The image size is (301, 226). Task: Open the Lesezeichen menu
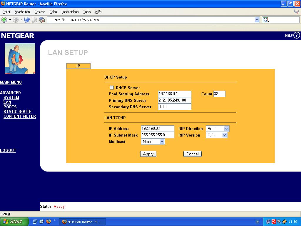[70, 12]
